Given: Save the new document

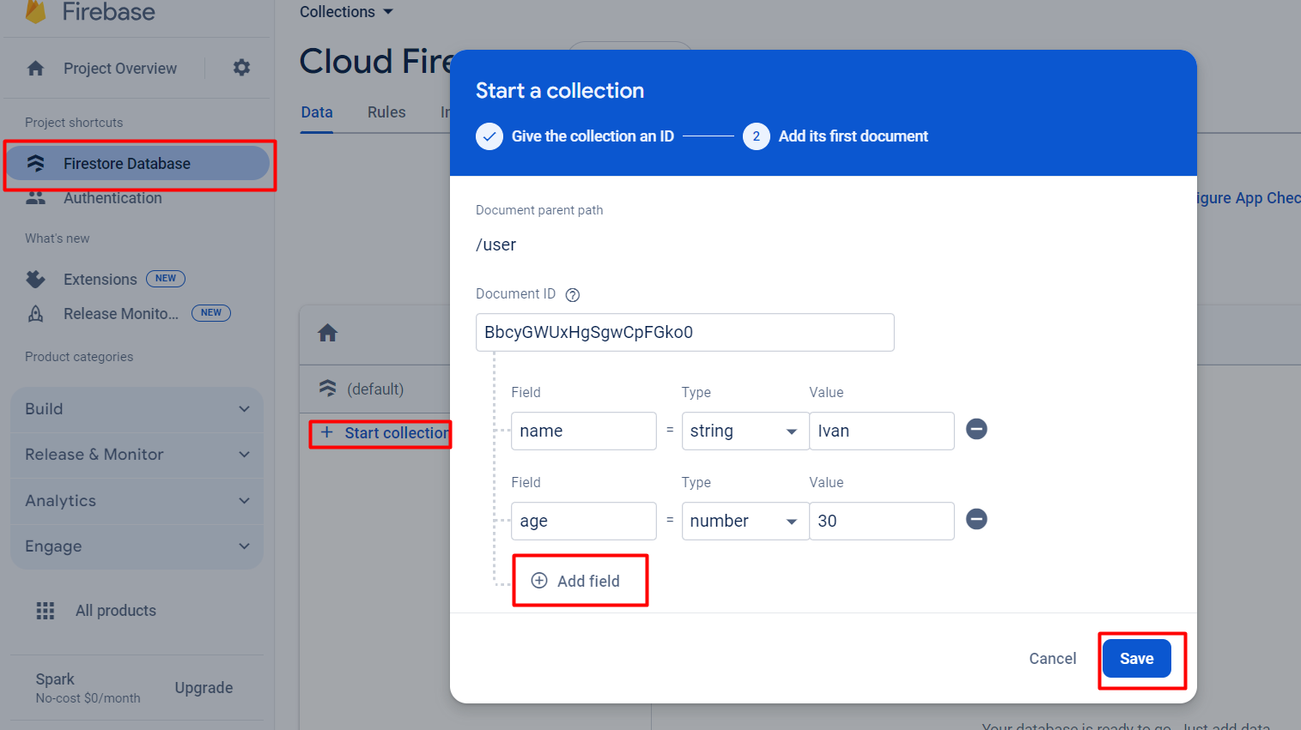Looking at the screenshot, I should click(x=1137, y=659).
